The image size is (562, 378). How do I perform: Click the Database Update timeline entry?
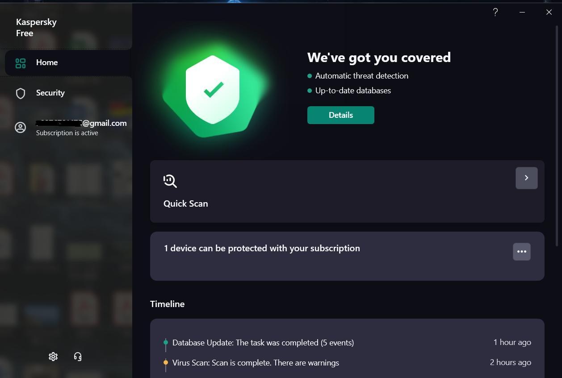click(x=263, y=343)
